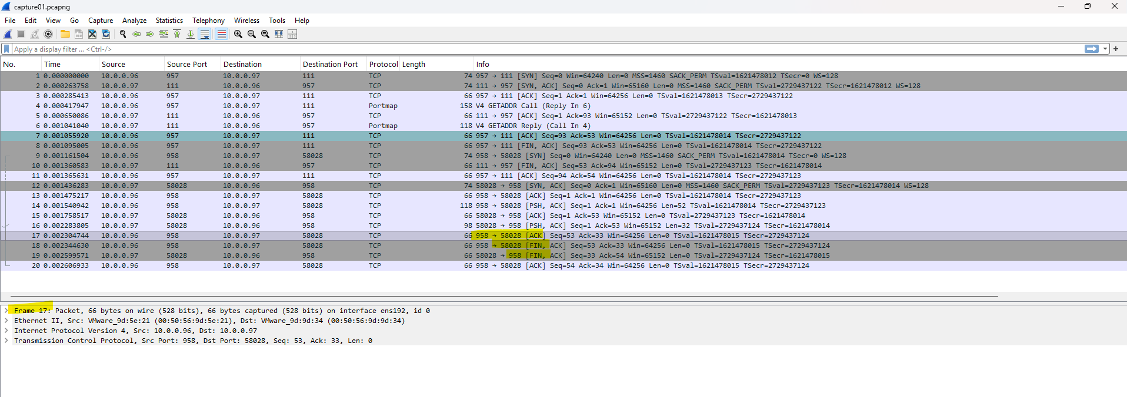
Task: Expand the Frame 17 details row
Action: tap(6, 311)
